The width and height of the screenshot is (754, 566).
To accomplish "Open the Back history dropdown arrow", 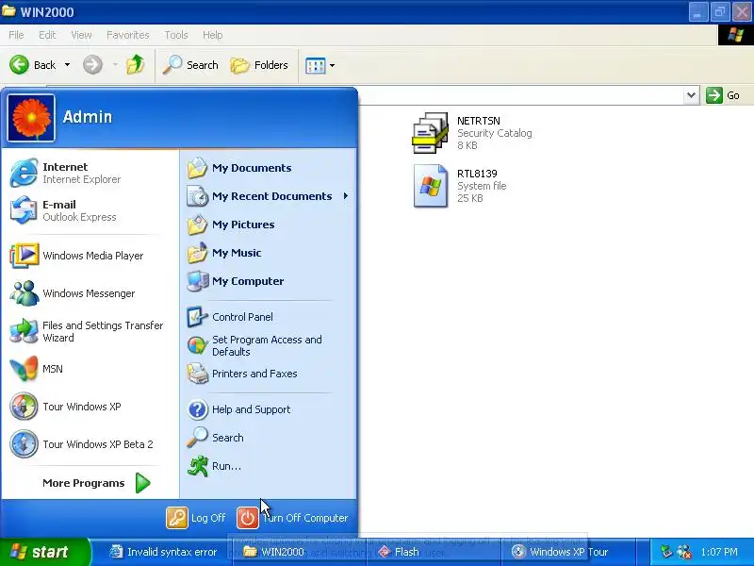I will point(67,65).
